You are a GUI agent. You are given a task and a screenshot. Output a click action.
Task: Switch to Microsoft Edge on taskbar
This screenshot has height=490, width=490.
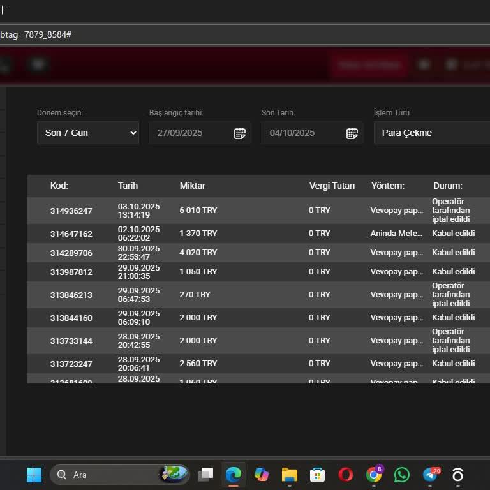click(x=234, y=475)
